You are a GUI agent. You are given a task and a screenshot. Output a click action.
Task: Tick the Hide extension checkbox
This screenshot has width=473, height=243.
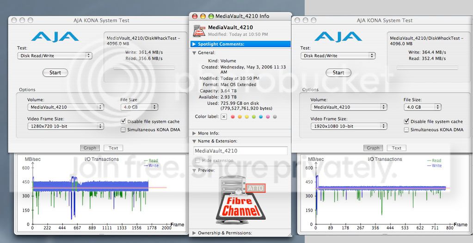pyautogui.click(x=197, y=160)
